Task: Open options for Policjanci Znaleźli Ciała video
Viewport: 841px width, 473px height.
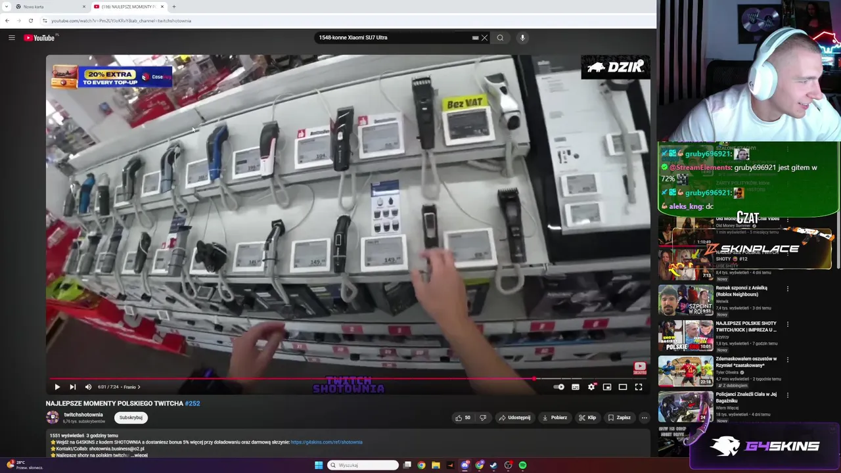Action: (788, 395)
